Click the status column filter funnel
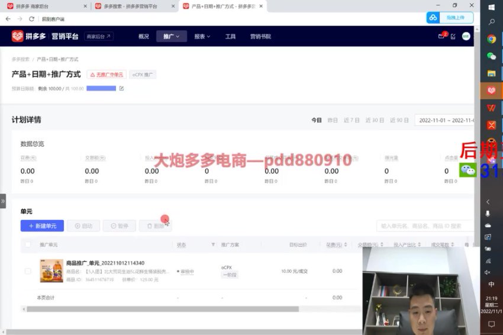Image resolution: width=503 pixels, height=335 pixels. pos(213,244)
